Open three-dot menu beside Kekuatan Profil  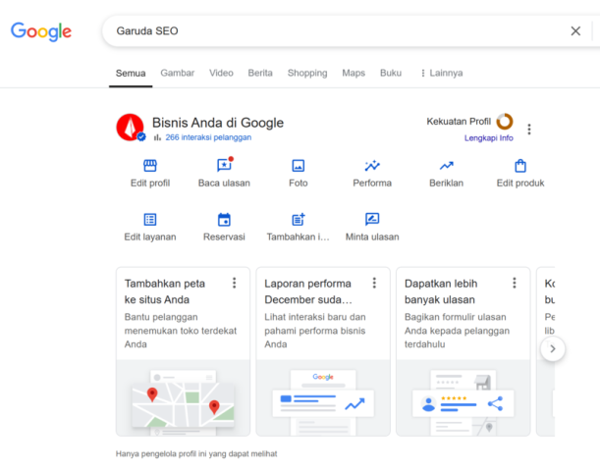[529, 130]
